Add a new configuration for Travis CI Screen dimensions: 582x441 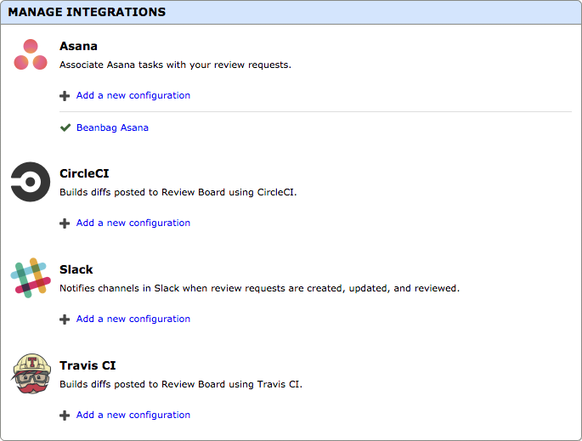(x=133, y=415)
